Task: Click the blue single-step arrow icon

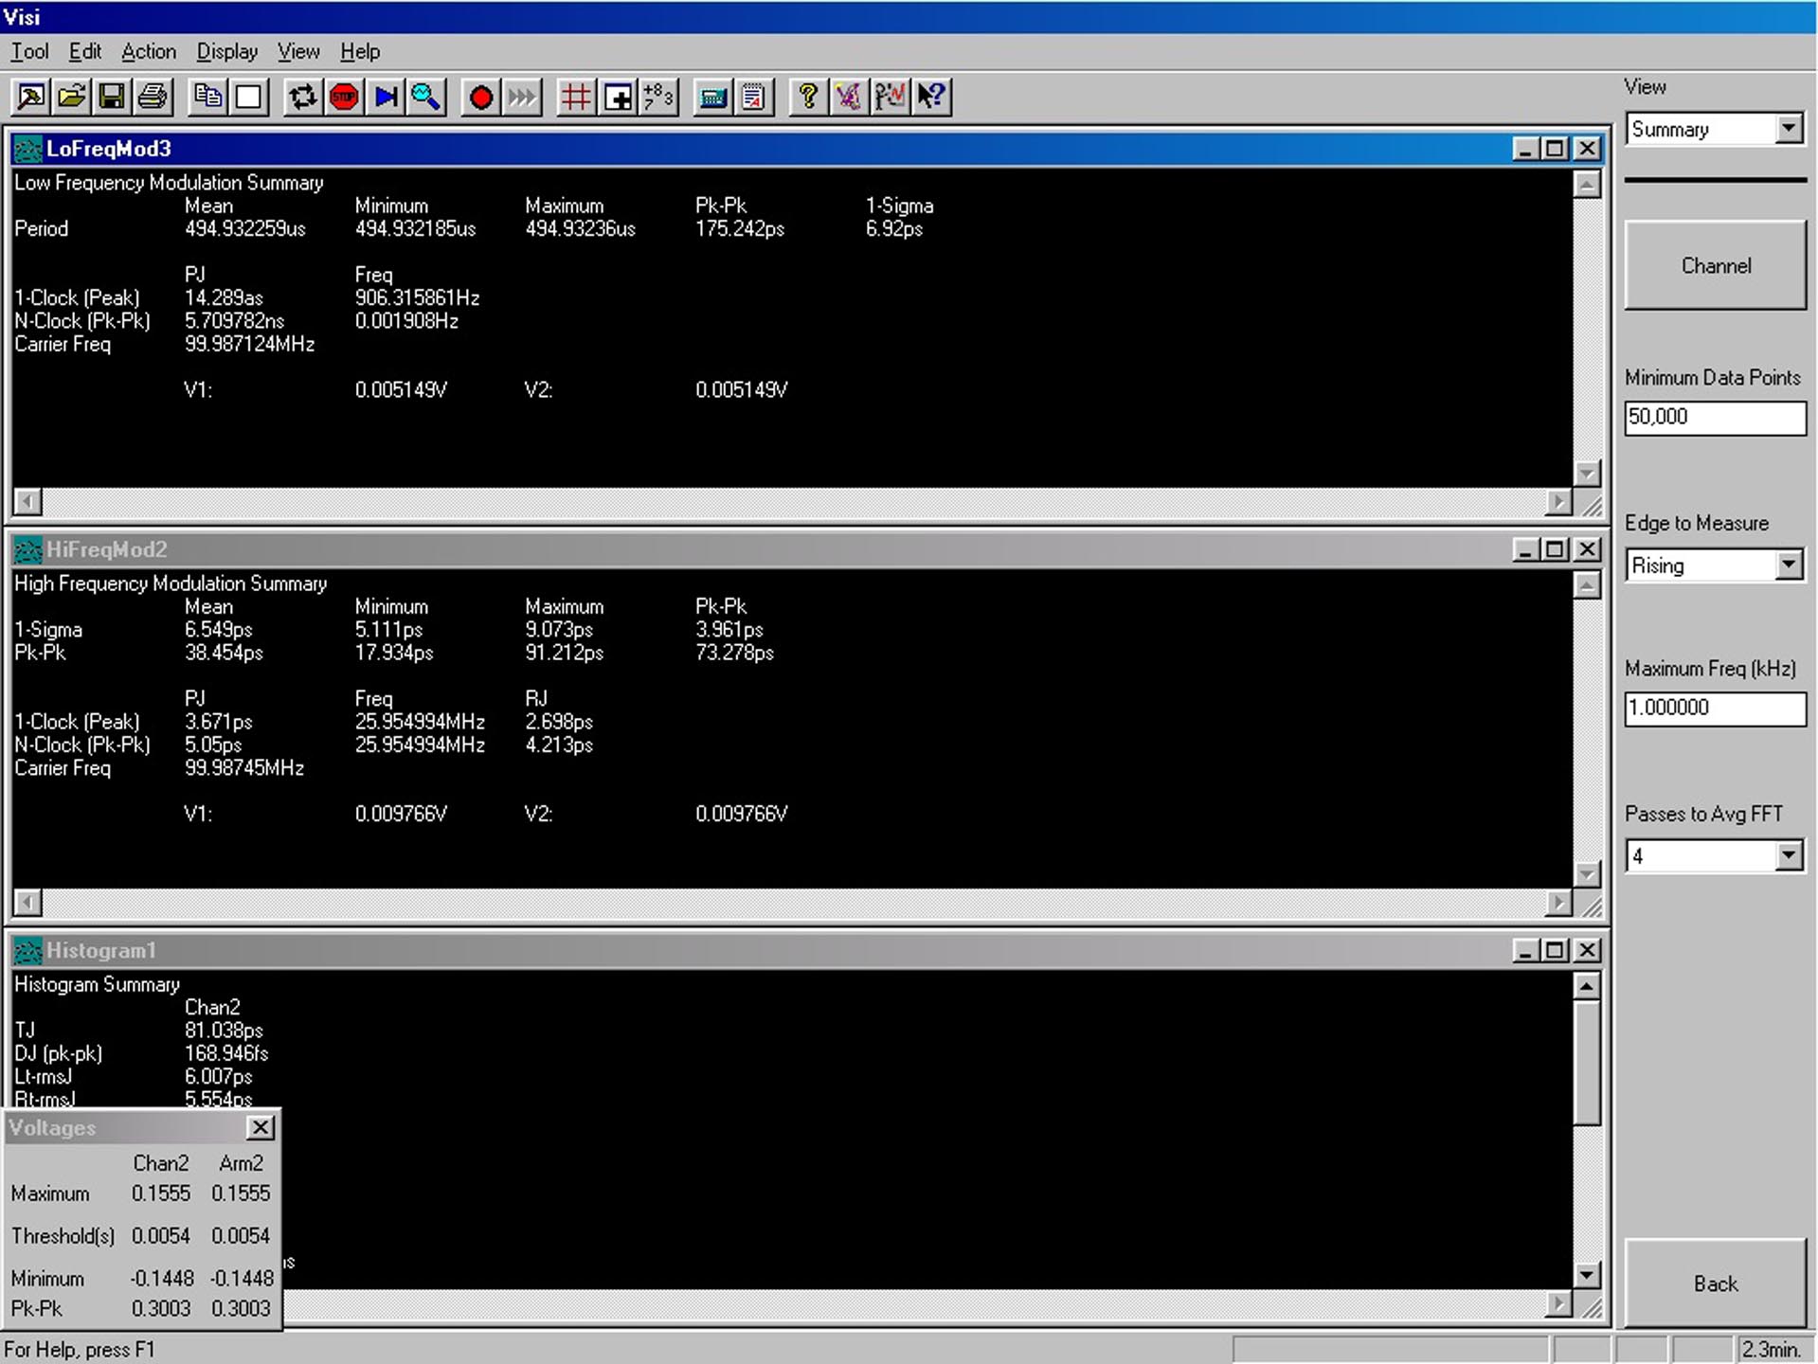Action: click(386, 97)
